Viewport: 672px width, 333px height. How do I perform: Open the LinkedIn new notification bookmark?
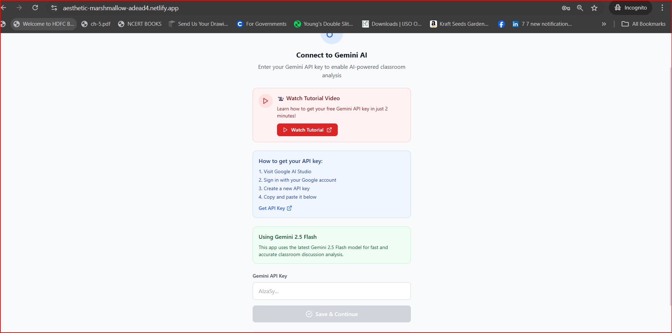[542, 24]
